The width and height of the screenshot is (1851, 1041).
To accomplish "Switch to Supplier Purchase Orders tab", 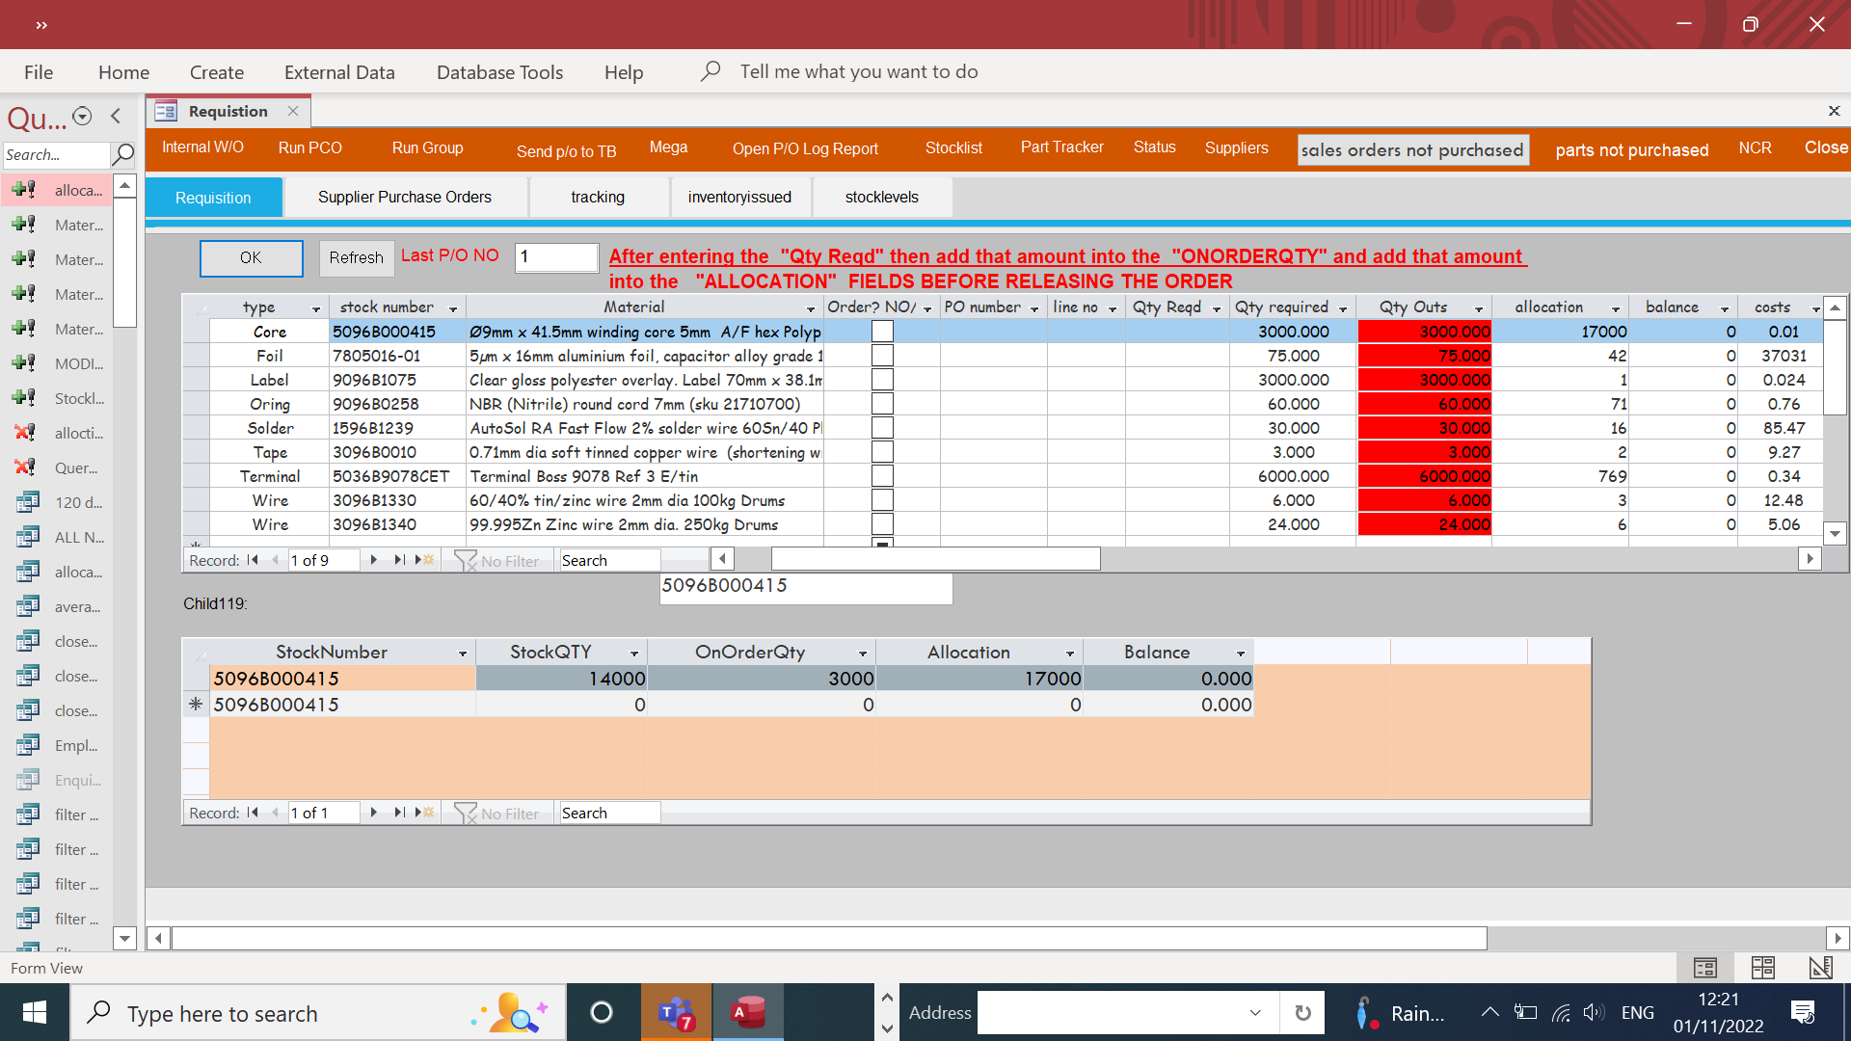I will 405,197.
